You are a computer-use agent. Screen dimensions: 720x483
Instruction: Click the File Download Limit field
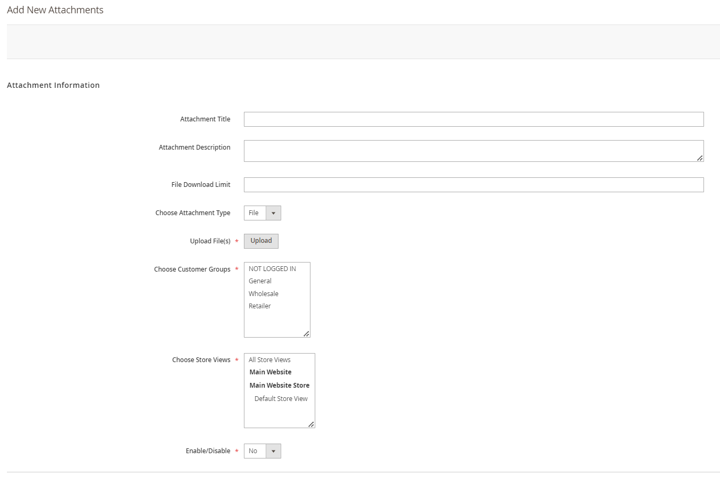(x=473, y=185)
